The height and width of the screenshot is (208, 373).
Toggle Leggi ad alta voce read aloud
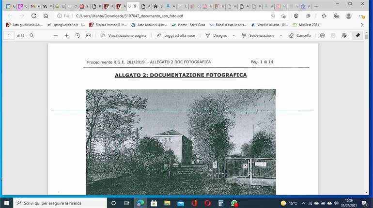tap(176, 35)
